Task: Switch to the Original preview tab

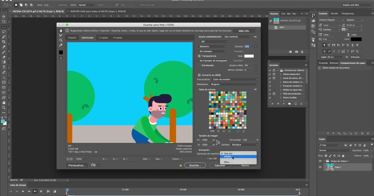Action: click(x=72, y=38)
